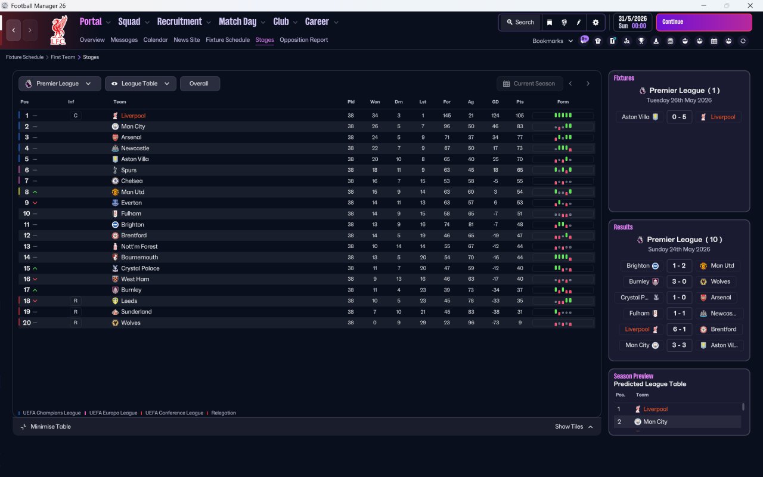Image resolution: width=763 pixels, height=477 pixels.
Task: Open the League Table view dropdown
Action: [x=141, y=83]
